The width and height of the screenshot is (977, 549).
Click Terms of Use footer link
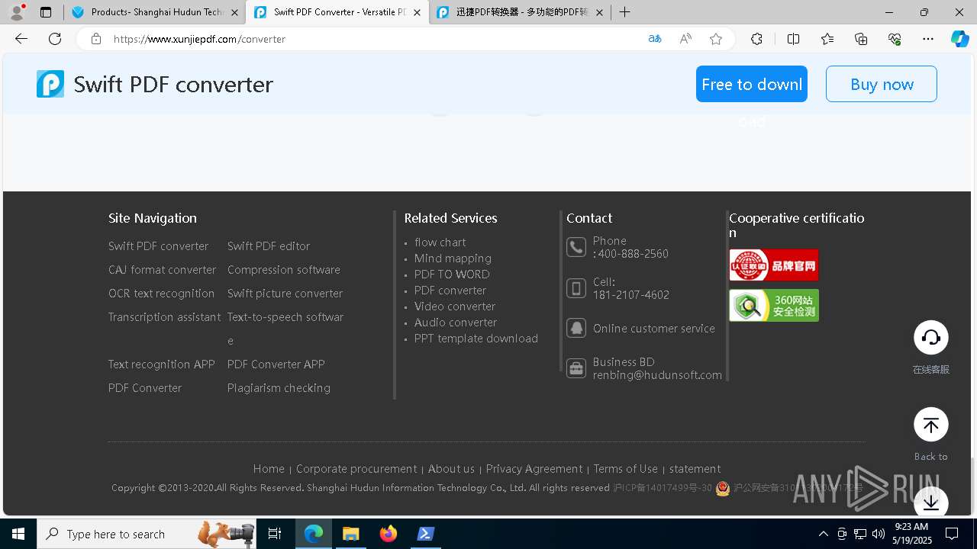click(626, 469)
